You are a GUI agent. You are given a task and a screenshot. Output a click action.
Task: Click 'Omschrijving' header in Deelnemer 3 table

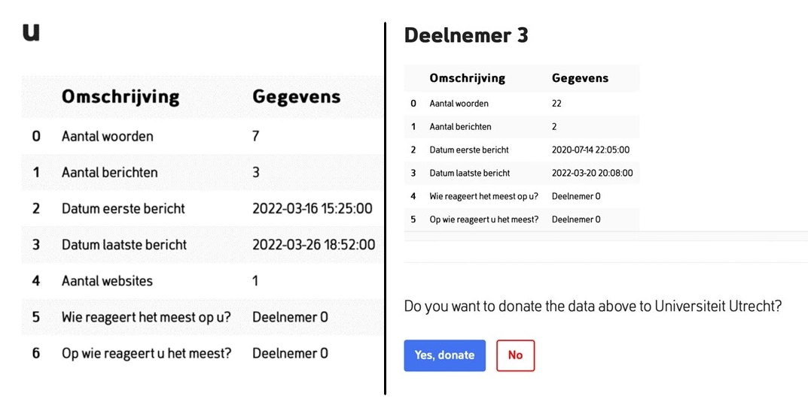coord(468,78)
